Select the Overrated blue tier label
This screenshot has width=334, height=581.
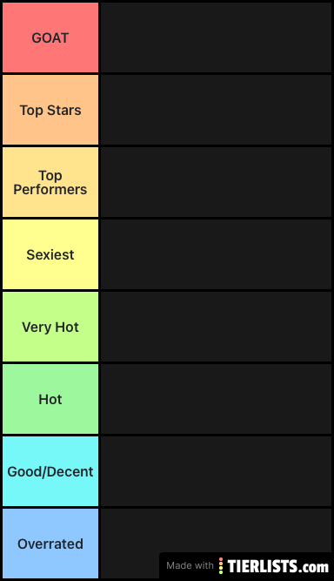(x=50, y=544)
